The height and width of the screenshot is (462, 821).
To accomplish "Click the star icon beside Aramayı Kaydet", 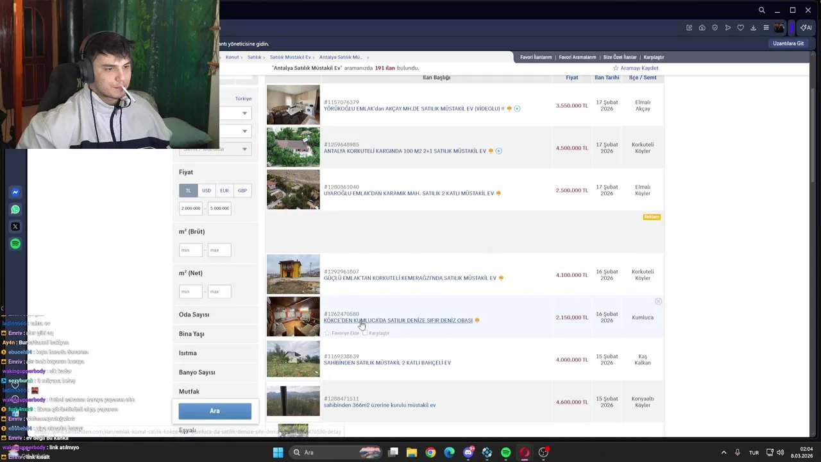I will (616, 68).
